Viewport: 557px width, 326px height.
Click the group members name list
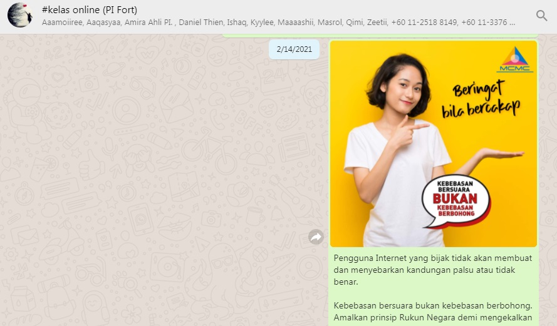(278, 23)
